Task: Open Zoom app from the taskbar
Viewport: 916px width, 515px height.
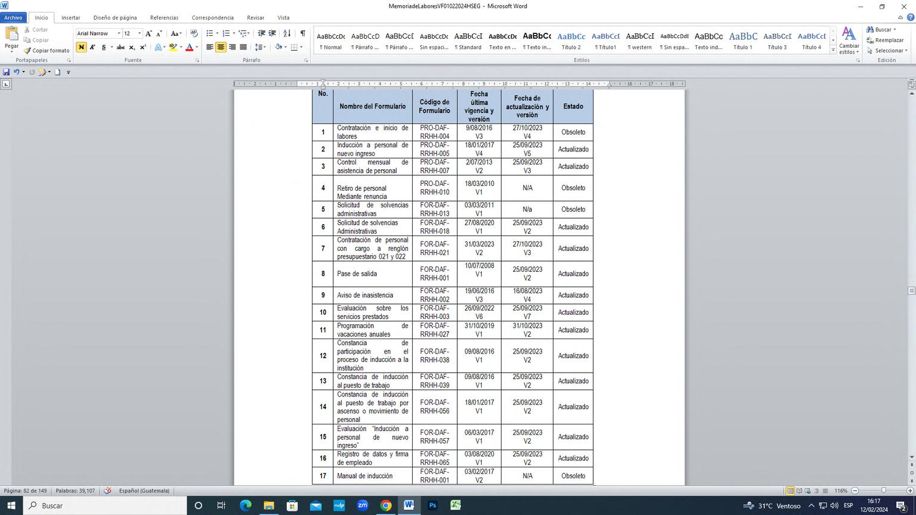Action: click(363, 505)
